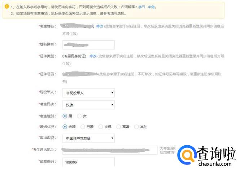Click the 考生姓名 field label
Image resolution: width=240 pixels, height=175 pixels.
[x=47, y=26]
